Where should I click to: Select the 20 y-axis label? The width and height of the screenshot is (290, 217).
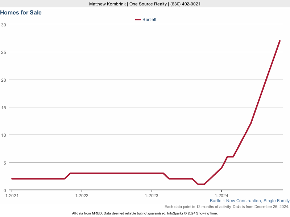click(4, 80)
